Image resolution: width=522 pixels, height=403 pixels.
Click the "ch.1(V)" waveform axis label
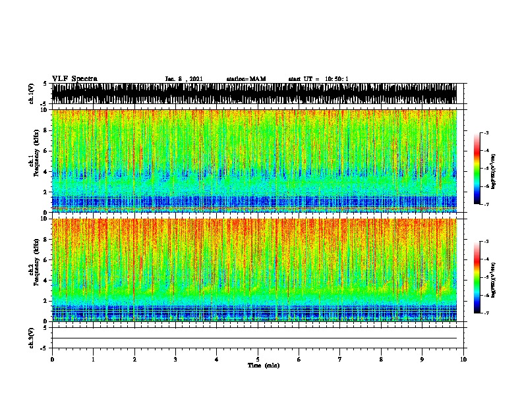[x=31, y=94]
